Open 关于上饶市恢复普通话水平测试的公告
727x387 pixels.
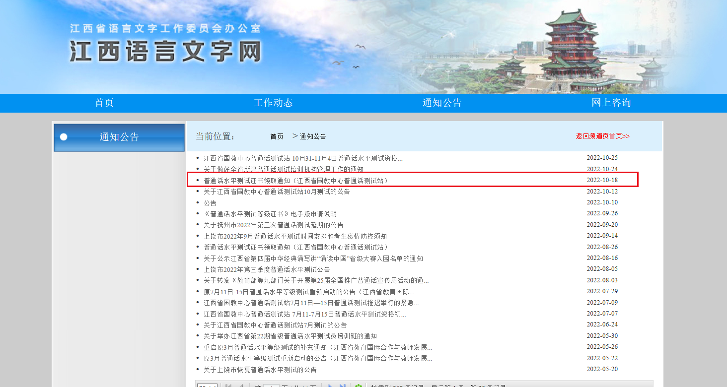tap(260, 370)
